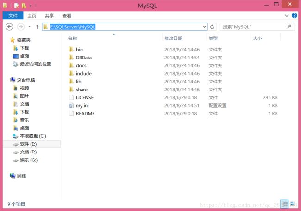Viewport: 301px width, 211px height.
Task: Open the 文档 library folder
Action: [x=25, y=104]
